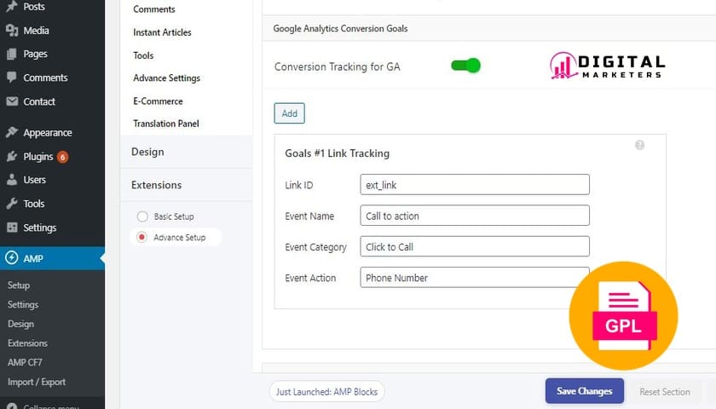Click the Pages icon in sidebar

12,54
